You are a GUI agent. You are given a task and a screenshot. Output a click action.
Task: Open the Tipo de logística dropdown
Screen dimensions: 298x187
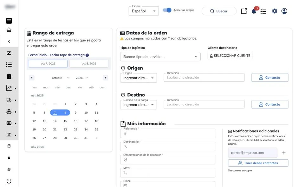coord(160,57)
